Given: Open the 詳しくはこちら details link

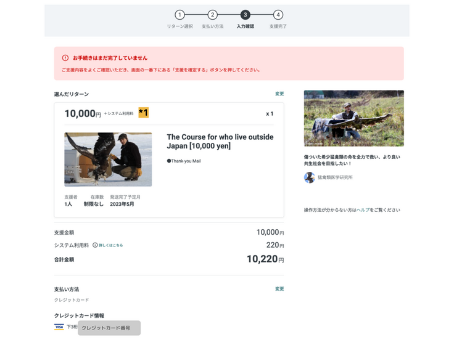Looking at the screenshot, I should [x=111, y=245].
